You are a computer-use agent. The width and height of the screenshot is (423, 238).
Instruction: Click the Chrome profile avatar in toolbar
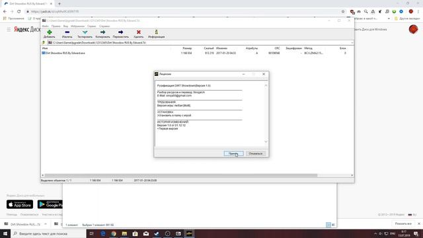[x=411, y=12]
